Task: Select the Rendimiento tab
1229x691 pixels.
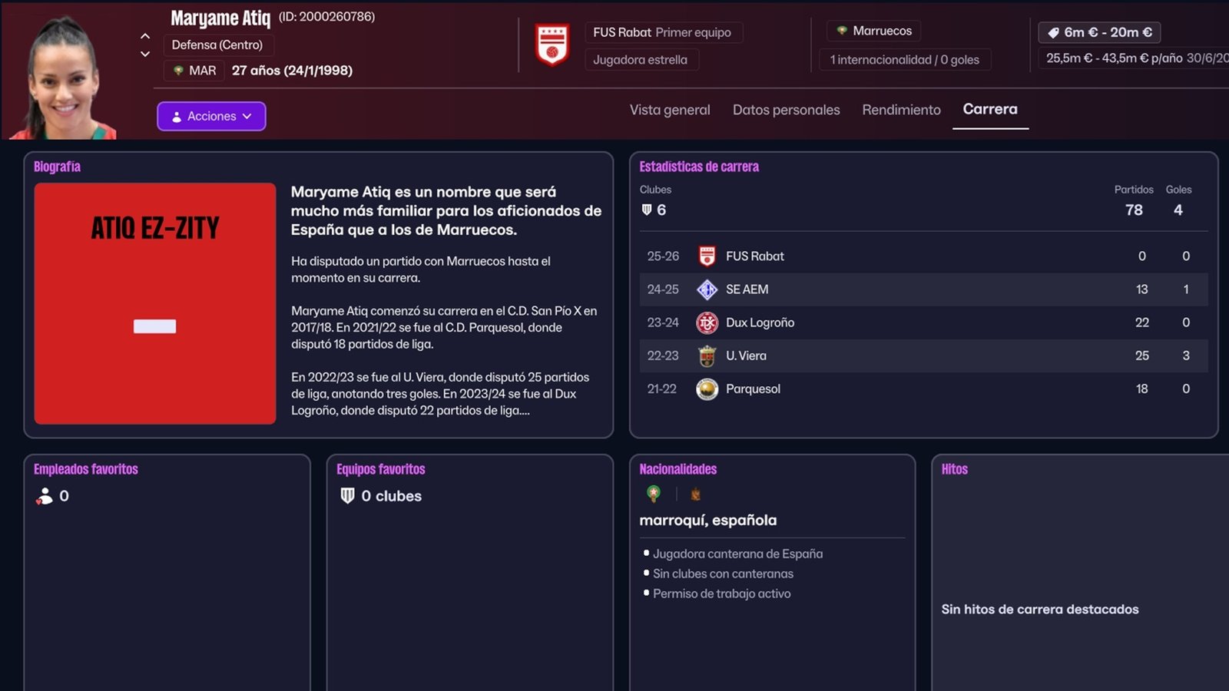Action: pyautogui.click(x=901, y=110)
